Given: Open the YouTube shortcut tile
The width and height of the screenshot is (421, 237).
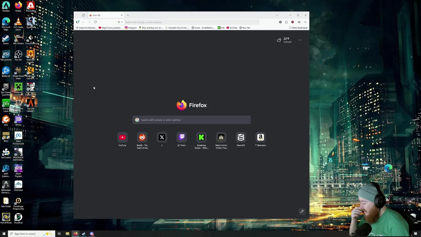Looking at the screenshot, I should click(122, 137).
